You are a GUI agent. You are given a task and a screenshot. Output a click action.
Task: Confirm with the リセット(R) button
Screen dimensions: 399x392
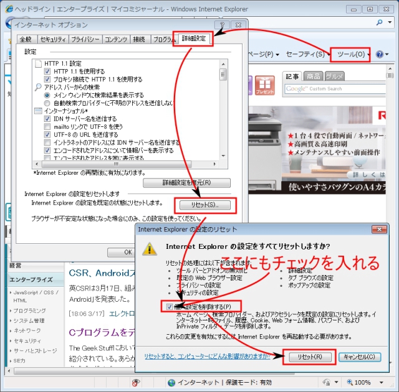point(310,357)
